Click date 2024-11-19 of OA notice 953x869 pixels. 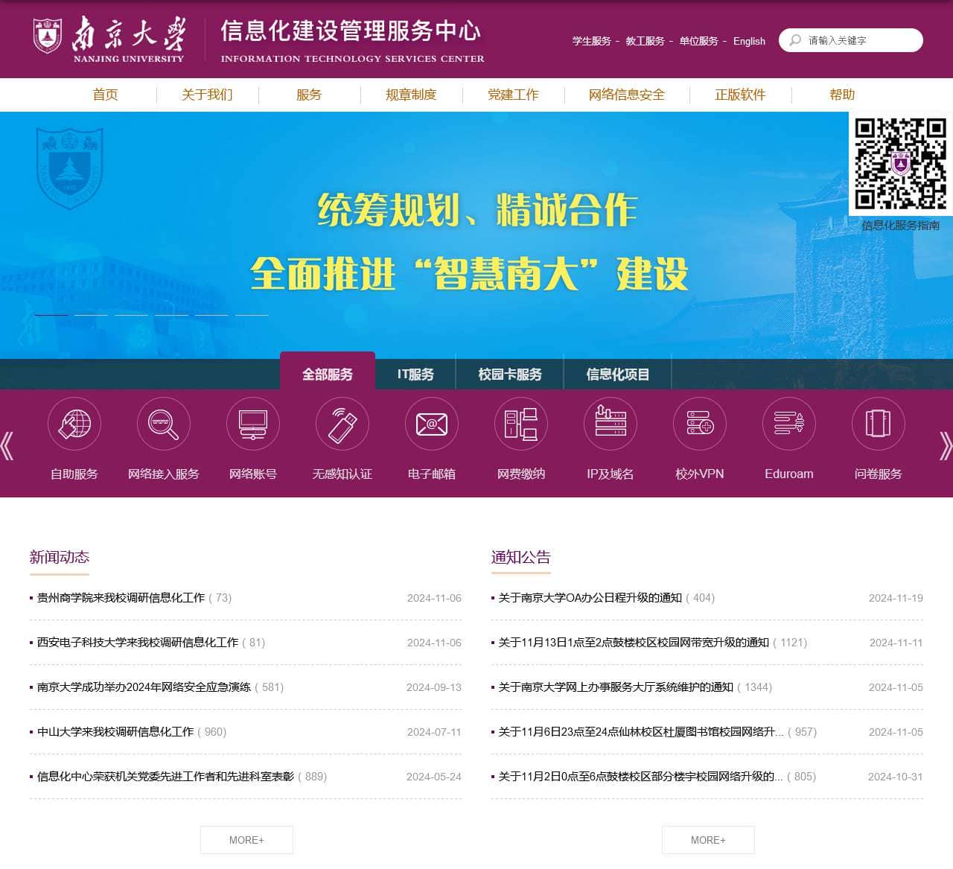coord(896,597)
